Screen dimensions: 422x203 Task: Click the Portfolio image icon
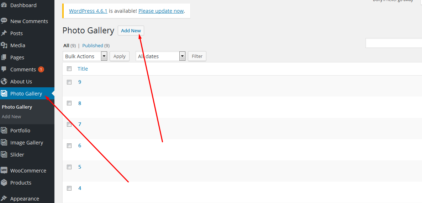click(x=4, y=131)
